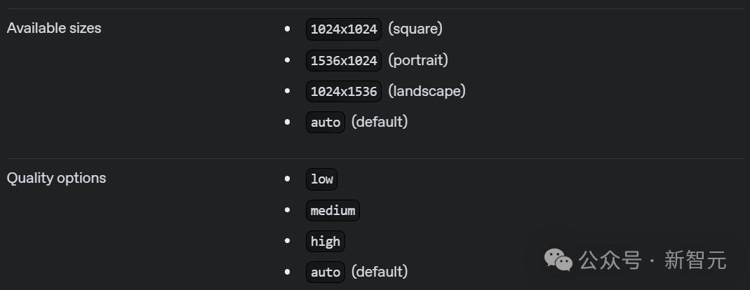Click the WeChat logo in the watermark
The width and height of the screenshot is (750, 290).
558,261
